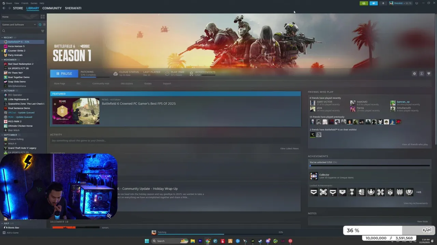Click the achievements unlocked progress bar
Screen dimensions: 437x245
click(x=370, y=166)
